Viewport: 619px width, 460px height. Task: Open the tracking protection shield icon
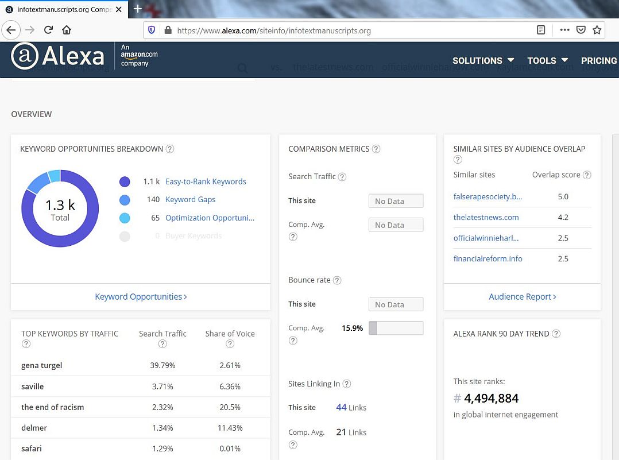[152, 30]
